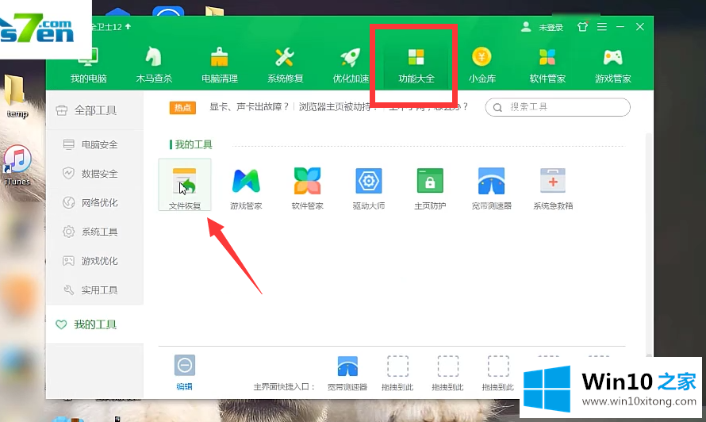The height and width of the screenshot is (422, 706).
Task: Open the iTunes desktop shortcut
Action: pos(17,165)
